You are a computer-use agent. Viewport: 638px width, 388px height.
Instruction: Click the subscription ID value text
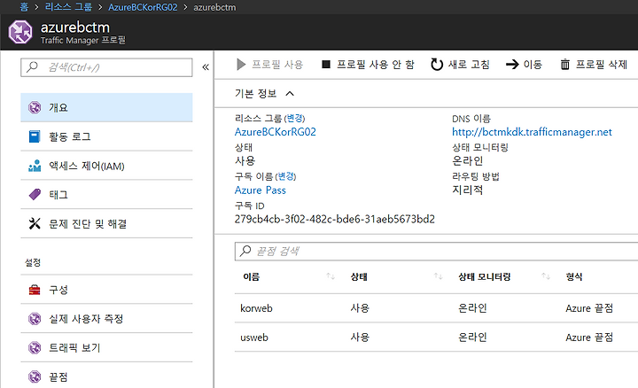(x=334, y=219)
